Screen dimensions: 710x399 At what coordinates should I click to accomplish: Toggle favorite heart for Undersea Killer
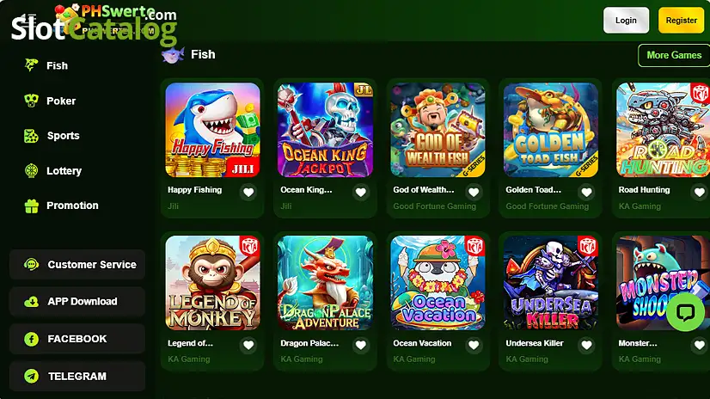pos(586,346)
